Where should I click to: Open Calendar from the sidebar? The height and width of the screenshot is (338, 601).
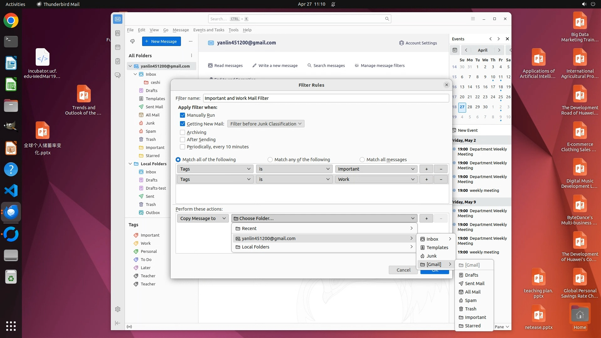(x=118, y=47)
